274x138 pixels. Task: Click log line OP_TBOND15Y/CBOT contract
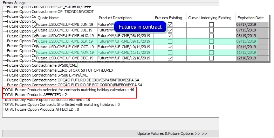tap(48, 12)
